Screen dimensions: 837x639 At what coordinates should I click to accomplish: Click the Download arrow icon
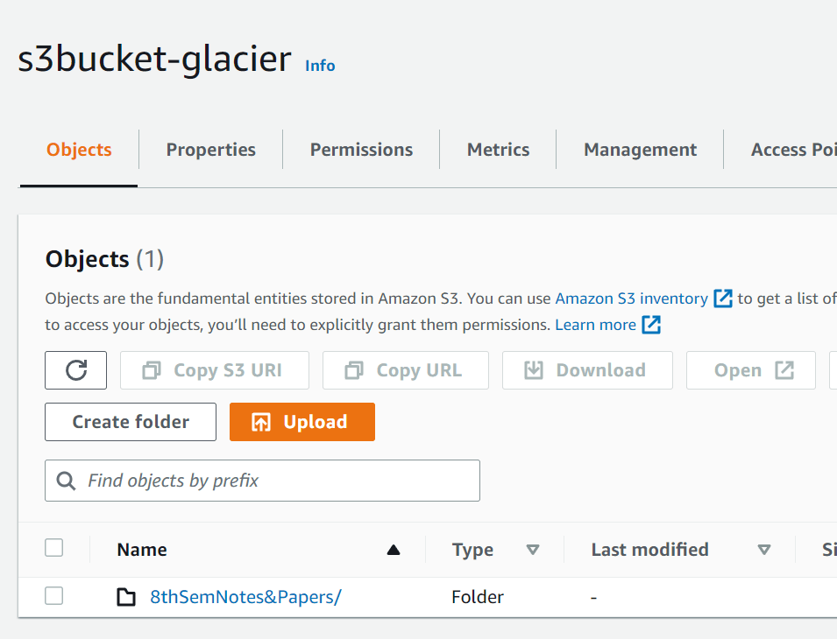click(536, 369)
